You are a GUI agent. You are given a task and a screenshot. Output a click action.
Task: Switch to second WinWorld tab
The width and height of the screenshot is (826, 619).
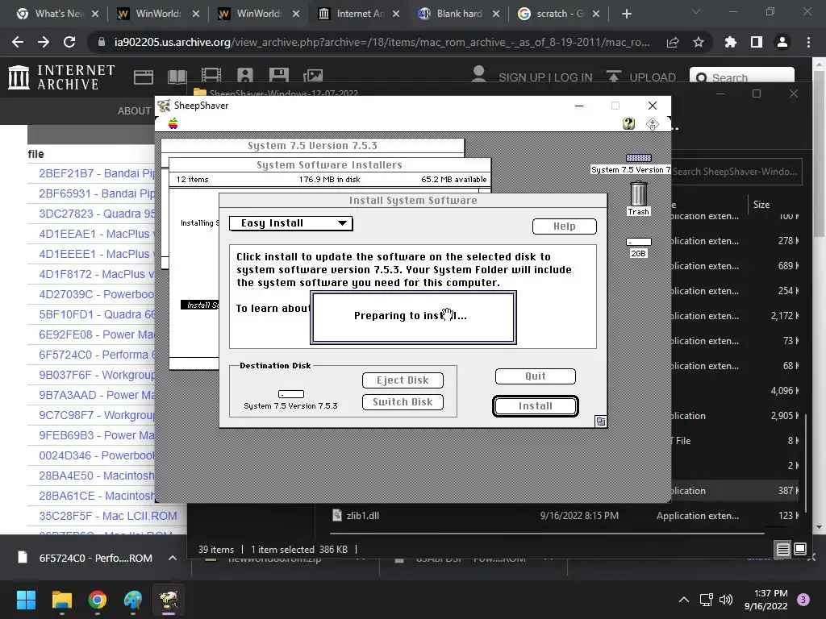(x=258, y=14)
